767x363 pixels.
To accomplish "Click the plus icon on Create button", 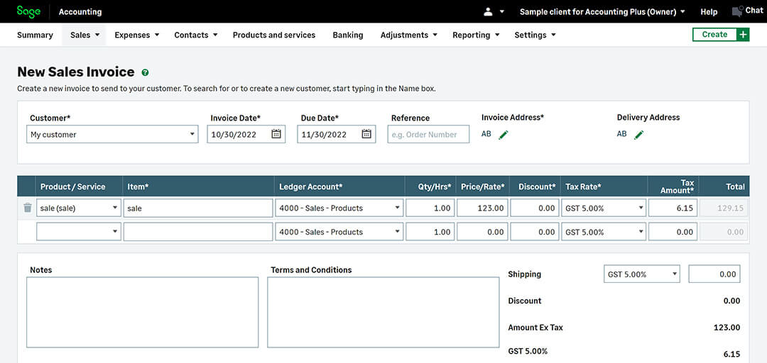I will click(743, 35).
